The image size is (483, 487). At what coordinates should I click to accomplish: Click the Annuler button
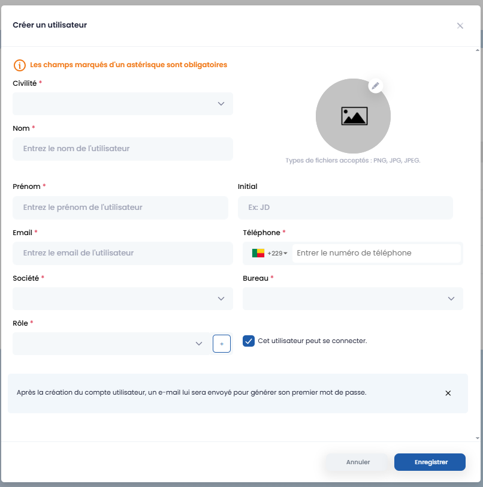[358, 462]
